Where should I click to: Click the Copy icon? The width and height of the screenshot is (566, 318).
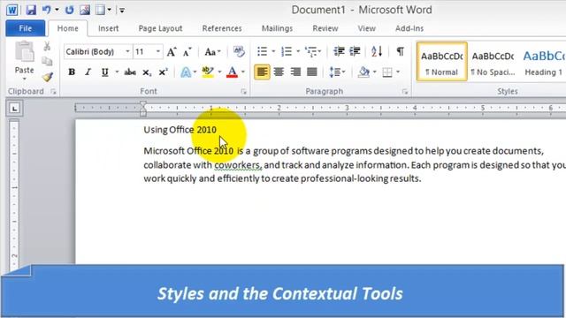tap(47, 61)
